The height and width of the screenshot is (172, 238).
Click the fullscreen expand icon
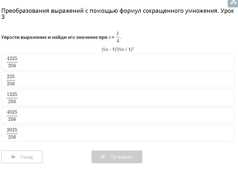233,2
